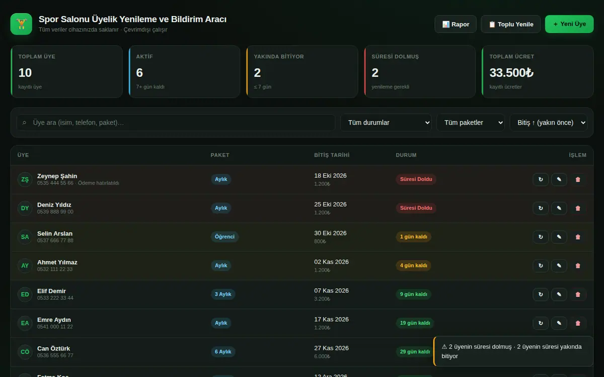Click the '3 Aylık' package badge
The width and height of the screenshot is (604, 377).
point(223,295)
